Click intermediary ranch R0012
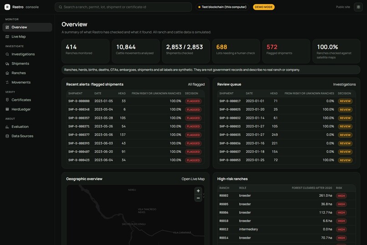 (286, 229)
